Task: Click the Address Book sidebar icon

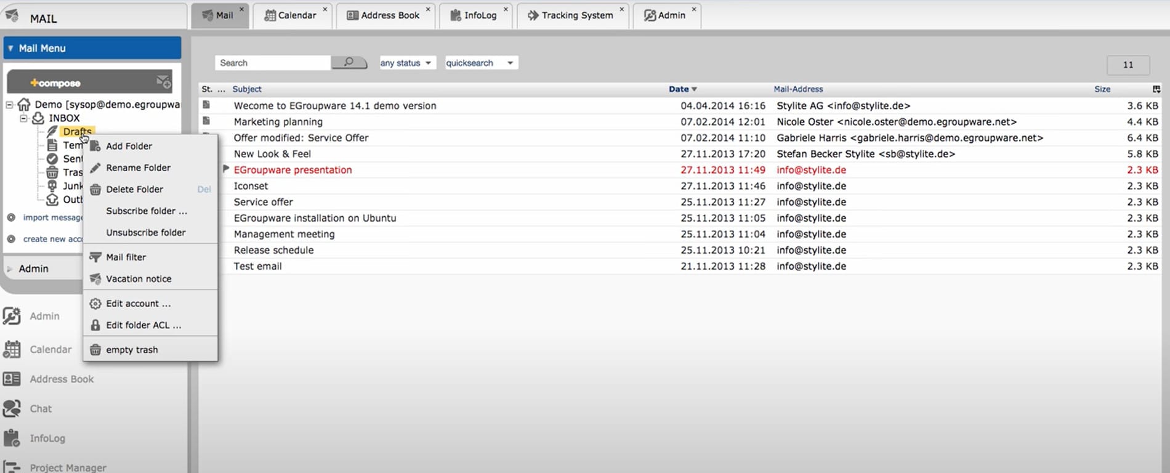Action: 12,379
